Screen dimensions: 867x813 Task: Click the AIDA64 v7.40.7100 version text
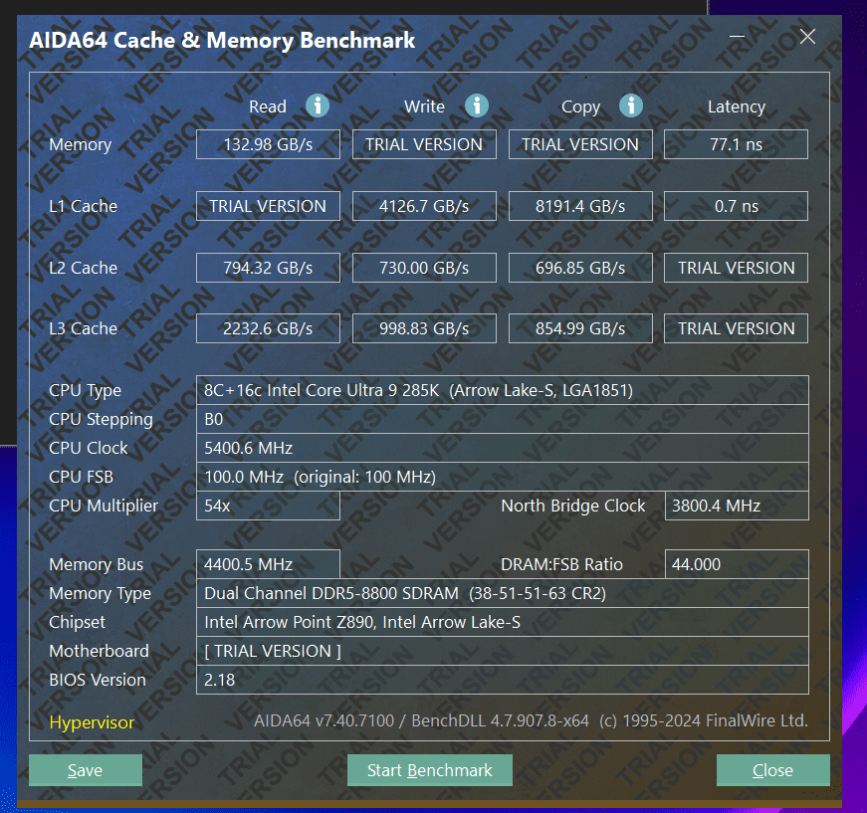tap(531, 720)
